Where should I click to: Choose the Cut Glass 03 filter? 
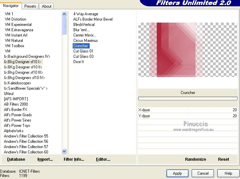[x=83, y=56]
